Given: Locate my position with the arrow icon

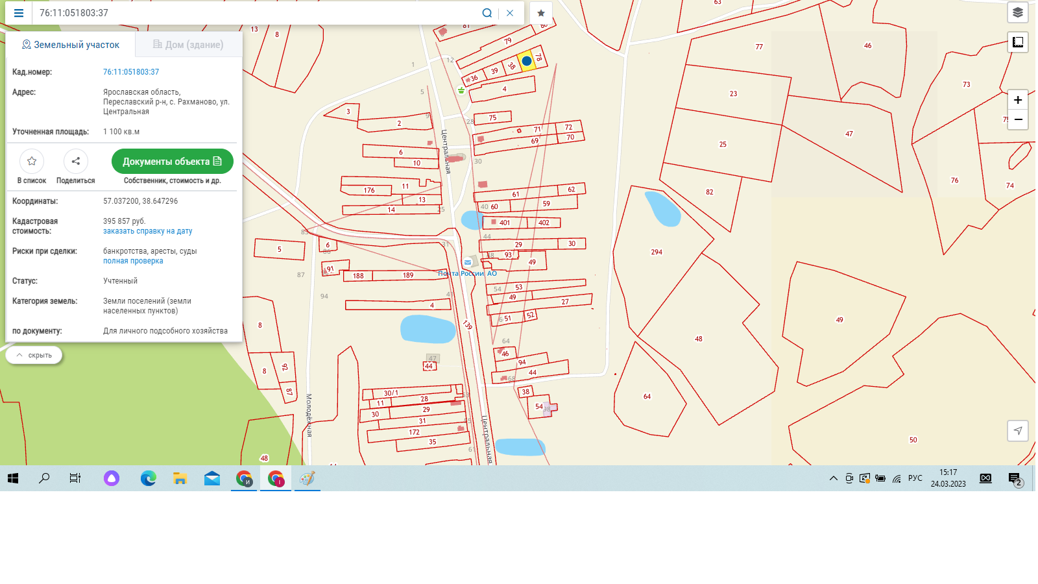Looking at the screenshot, I should pos(1017,430).
